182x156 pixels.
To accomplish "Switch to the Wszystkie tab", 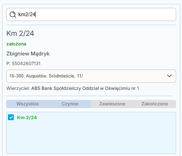I will coord(28,104).
